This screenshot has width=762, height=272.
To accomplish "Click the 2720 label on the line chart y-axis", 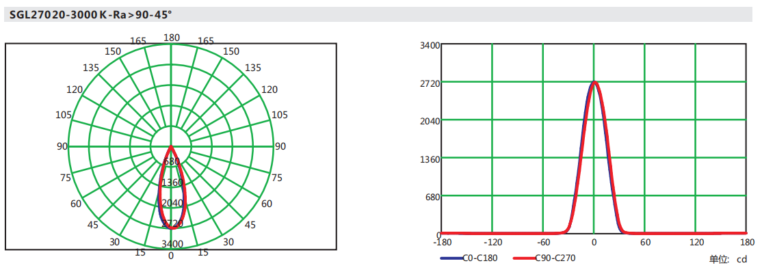I will (x=430, y=83).
